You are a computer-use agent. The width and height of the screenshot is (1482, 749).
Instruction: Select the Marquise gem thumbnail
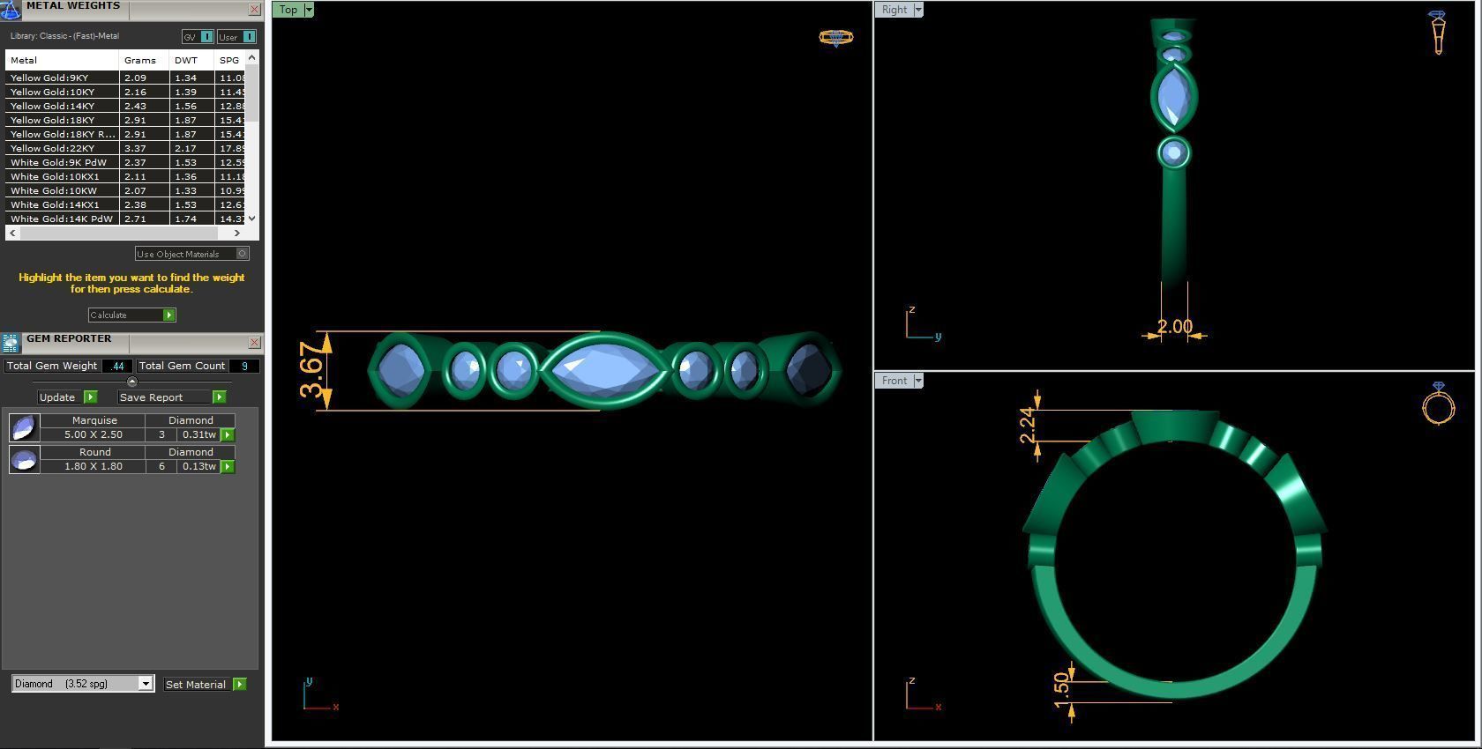(x=24, y=427)
